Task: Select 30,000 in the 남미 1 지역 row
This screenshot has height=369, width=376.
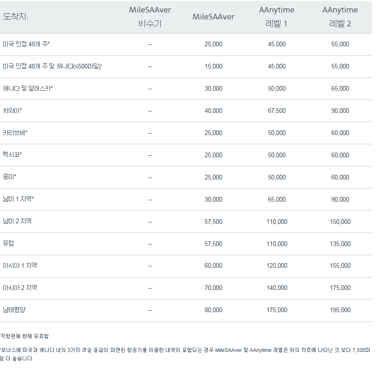Action: pyautogui.click(x=213, y=199)
